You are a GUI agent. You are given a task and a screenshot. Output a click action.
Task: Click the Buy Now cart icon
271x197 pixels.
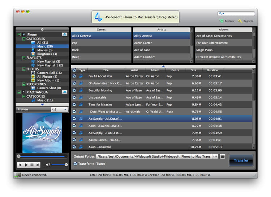tap(221, 21)
